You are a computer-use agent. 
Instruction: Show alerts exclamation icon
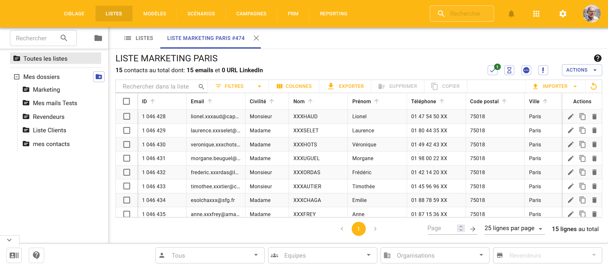pyautogui.click(x=543, y=70)
